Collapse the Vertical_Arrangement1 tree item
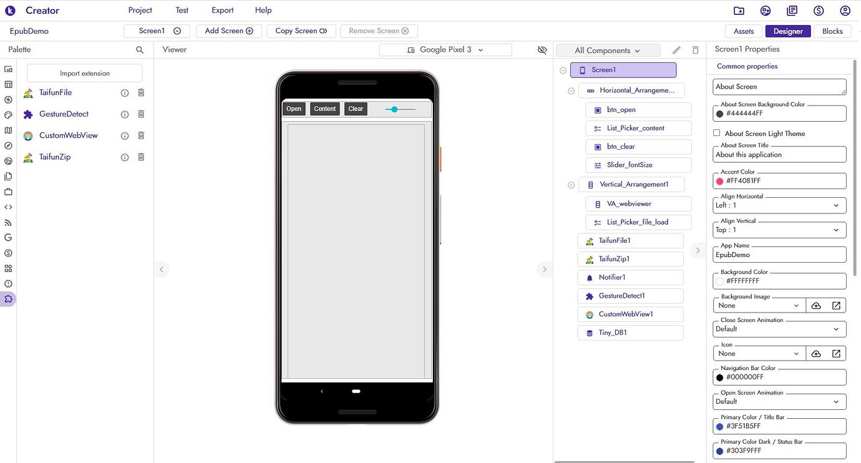This screenshot has width=861, height=463. 572,185
